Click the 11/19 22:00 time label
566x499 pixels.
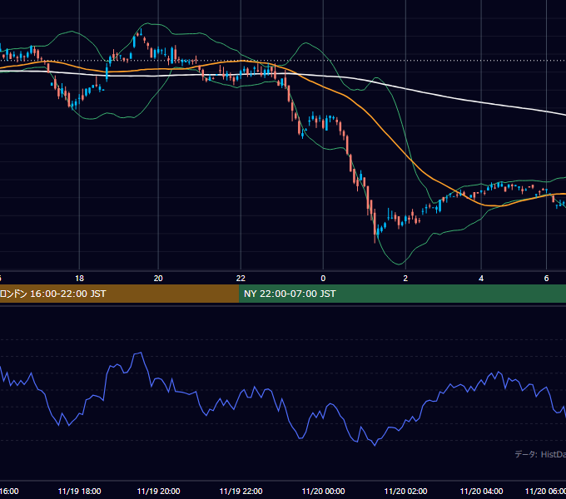(x=241, y=492)
